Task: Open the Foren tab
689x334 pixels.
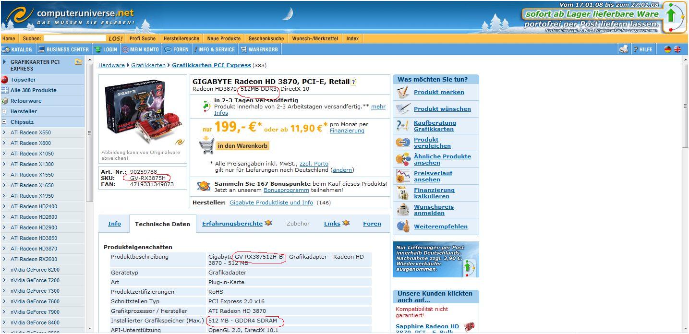Action: [x=372, y=224]
